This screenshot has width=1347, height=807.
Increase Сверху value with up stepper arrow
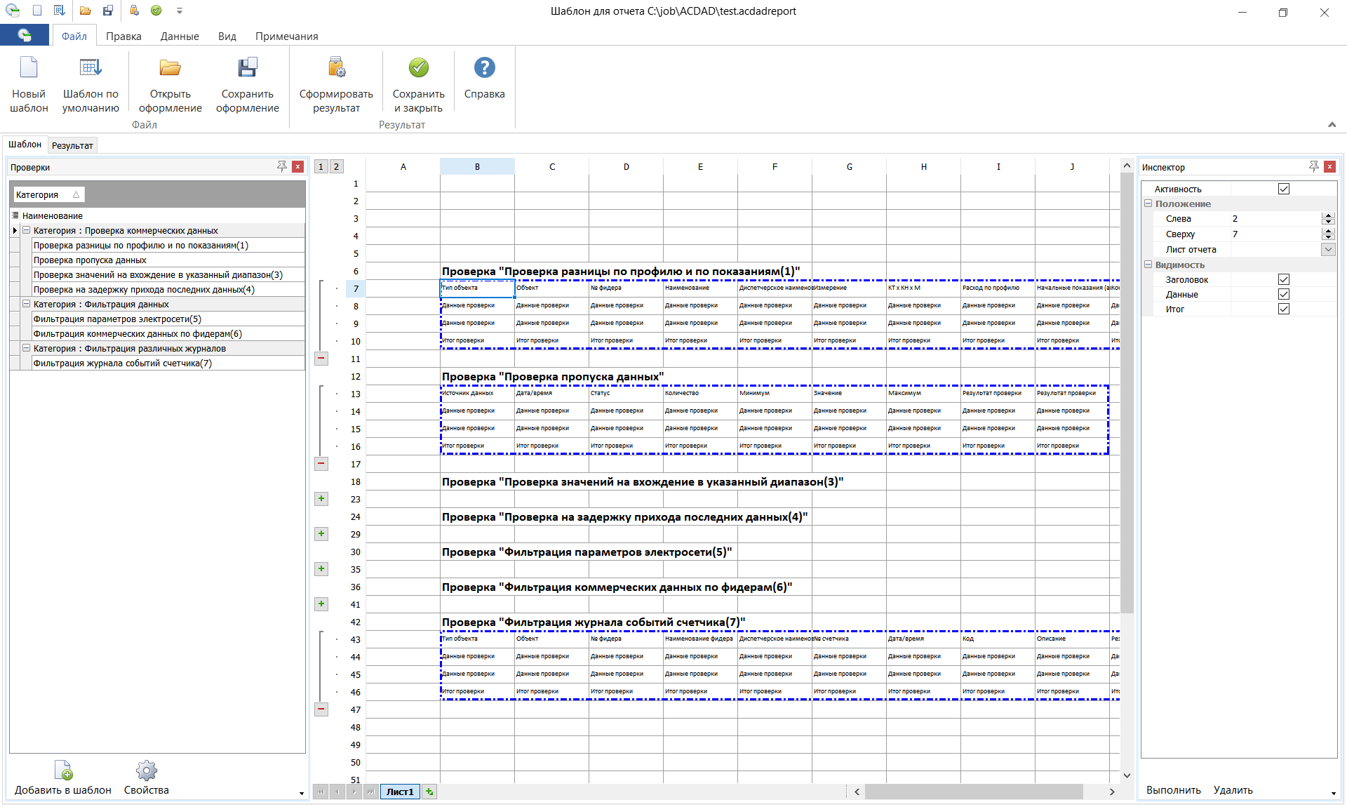(1328, 231)
